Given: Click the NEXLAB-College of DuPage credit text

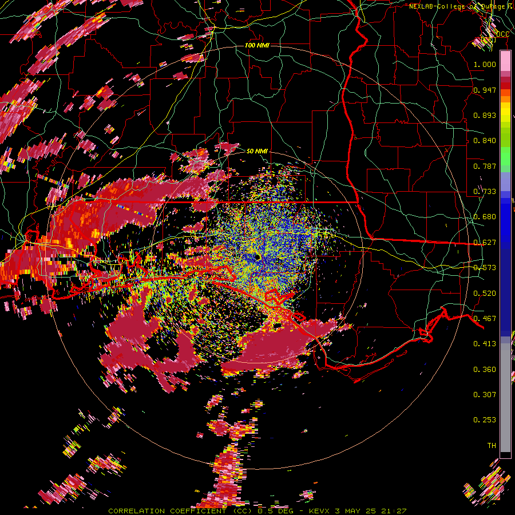Looking at the screenshot, I should (461, 6).
